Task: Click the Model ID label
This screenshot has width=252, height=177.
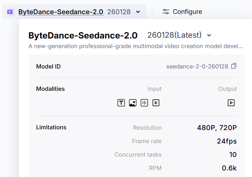Action: [48, 67]
